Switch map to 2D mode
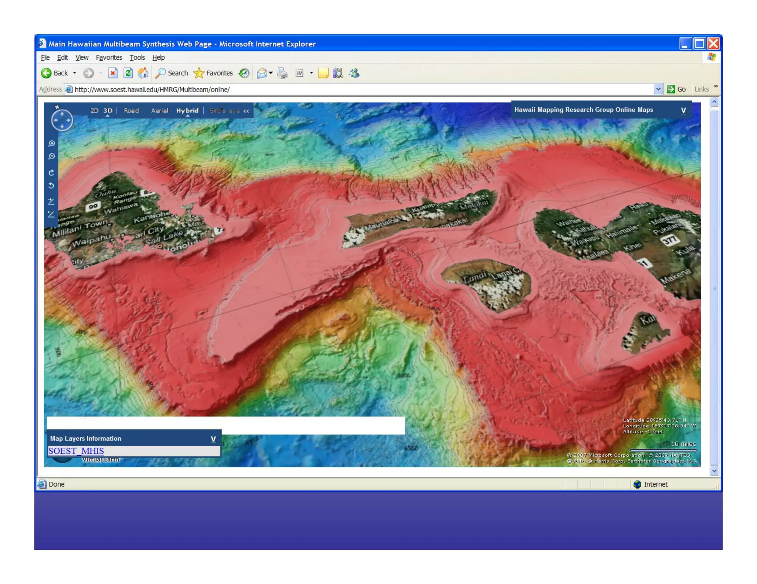 click(x=94, y=110)
